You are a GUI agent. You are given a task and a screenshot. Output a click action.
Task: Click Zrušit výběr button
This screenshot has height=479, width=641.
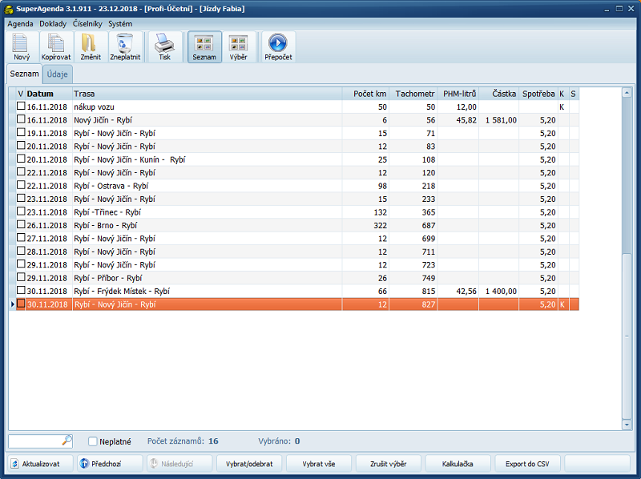(389, 464)
